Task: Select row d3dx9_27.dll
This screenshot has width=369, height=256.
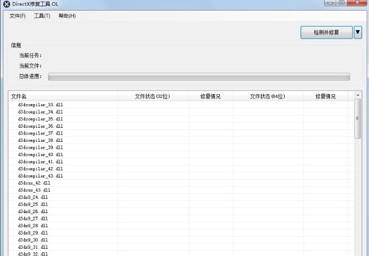Action: [x=182, y=218]
